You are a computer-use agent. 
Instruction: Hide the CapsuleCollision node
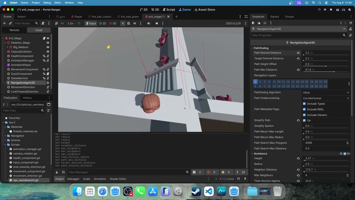[x=48, y=52]
